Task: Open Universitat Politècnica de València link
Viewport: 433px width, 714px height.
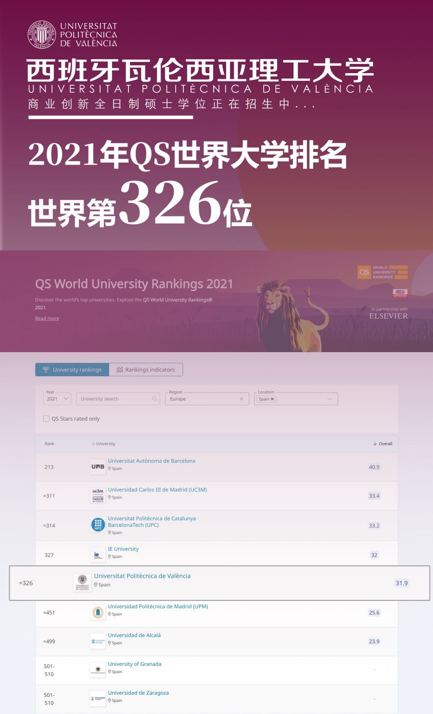Action: click(x=142, y=576)
